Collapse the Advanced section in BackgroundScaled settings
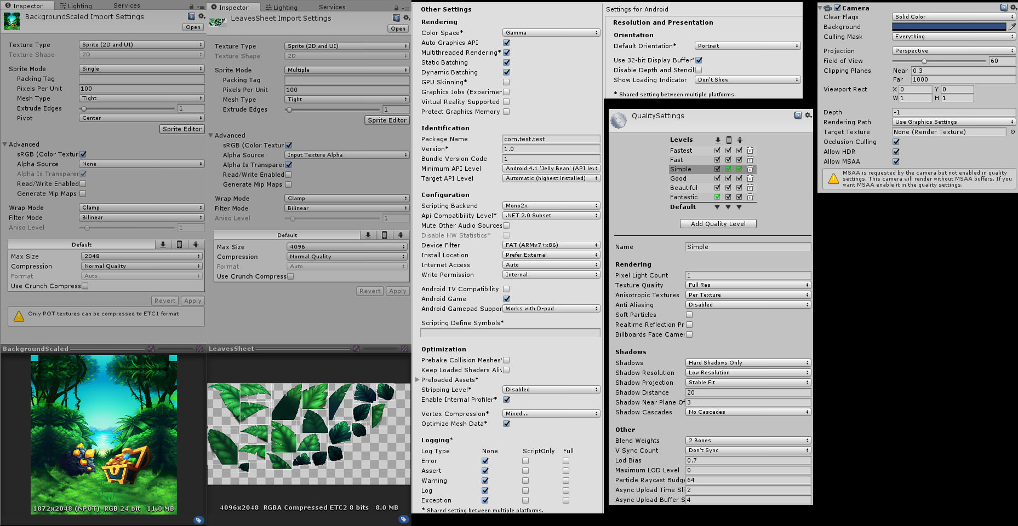This screenshot has height=526, width=1018. click(5, 144)
